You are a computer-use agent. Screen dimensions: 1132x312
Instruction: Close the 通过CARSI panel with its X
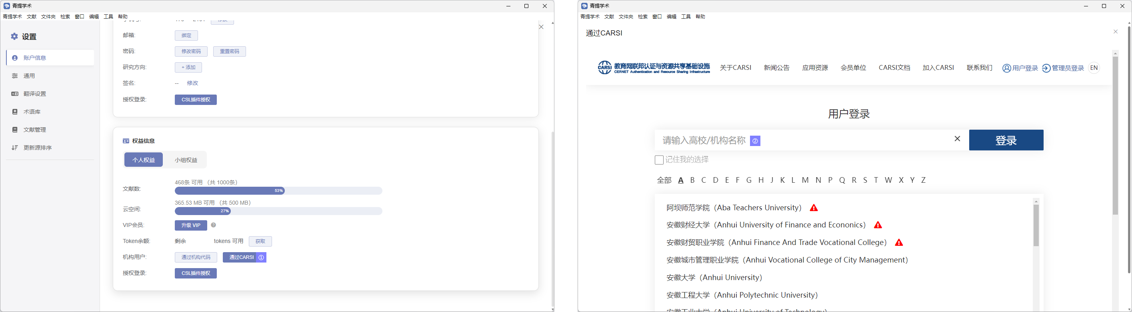(x=1115, y=32)
